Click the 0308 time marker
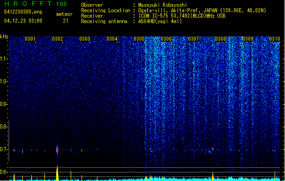Viewport: 285px width, 181px height. [x=221, y=39]
